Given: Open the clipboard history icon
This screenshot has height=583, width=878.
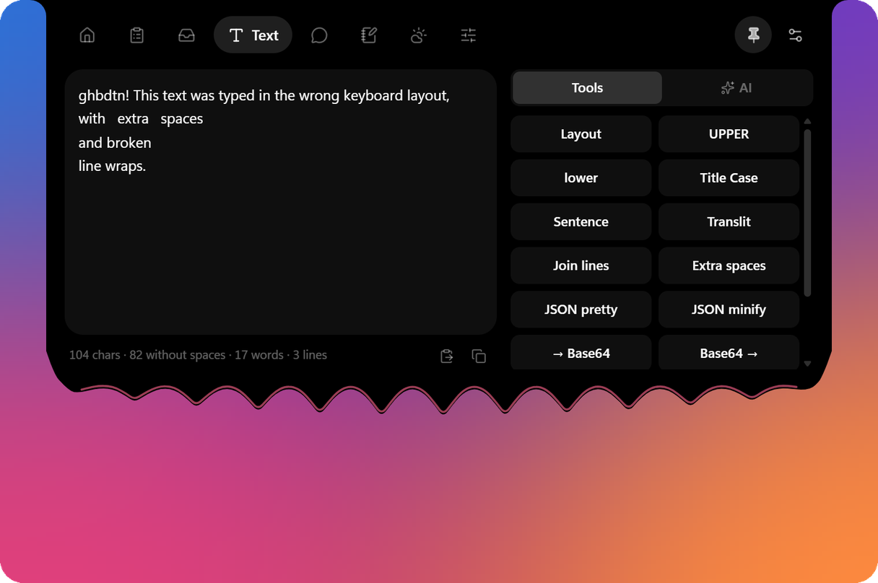Looking at the screenshot, I should (x=137, y=35).
